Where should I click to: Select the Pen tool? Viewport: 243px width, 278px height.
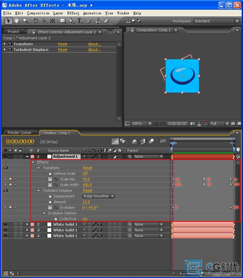tap(71, 21)
